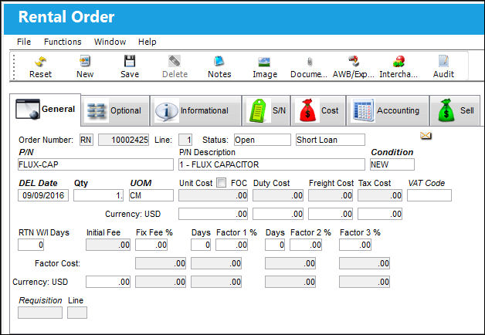Click the Freight Cost field
Screen dimensions: 485x335
tap(331, 195)
